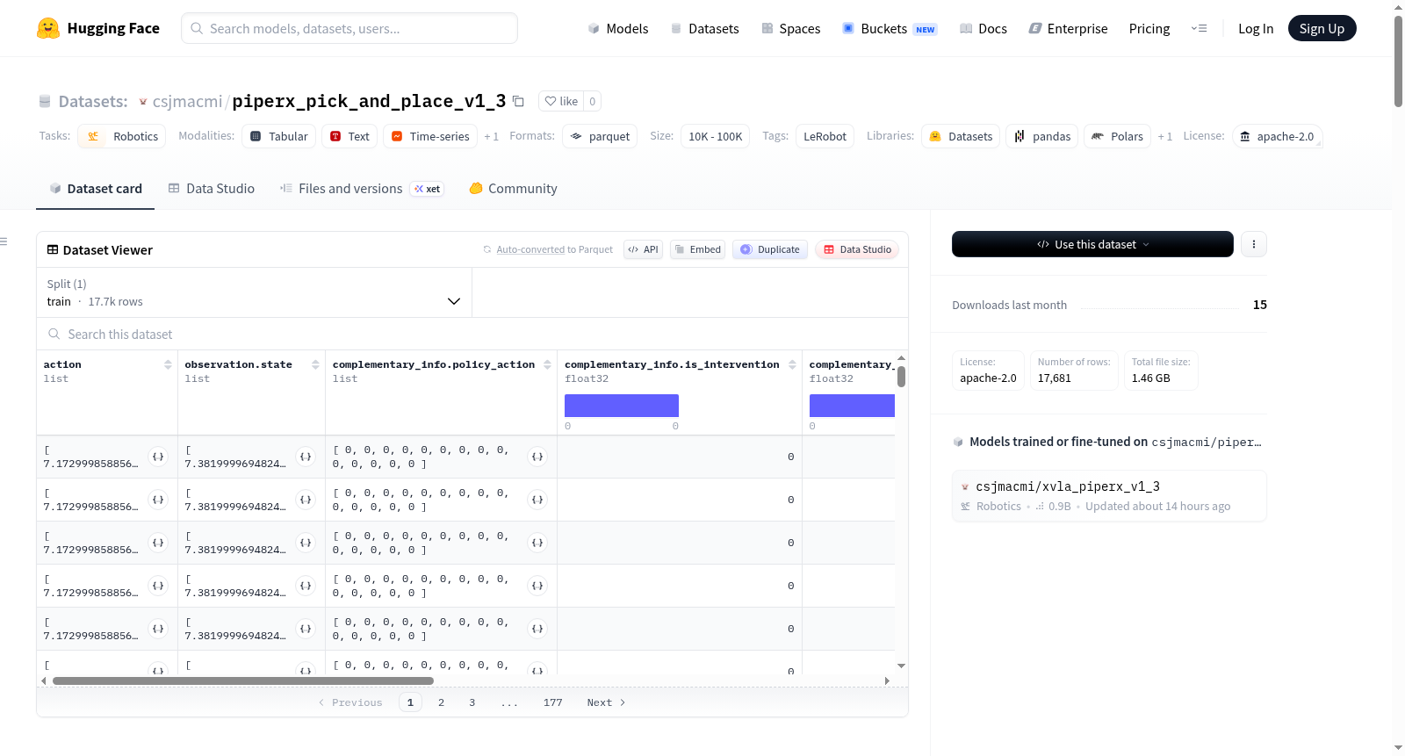Select the parquet format tag

[x=600, y=136]
